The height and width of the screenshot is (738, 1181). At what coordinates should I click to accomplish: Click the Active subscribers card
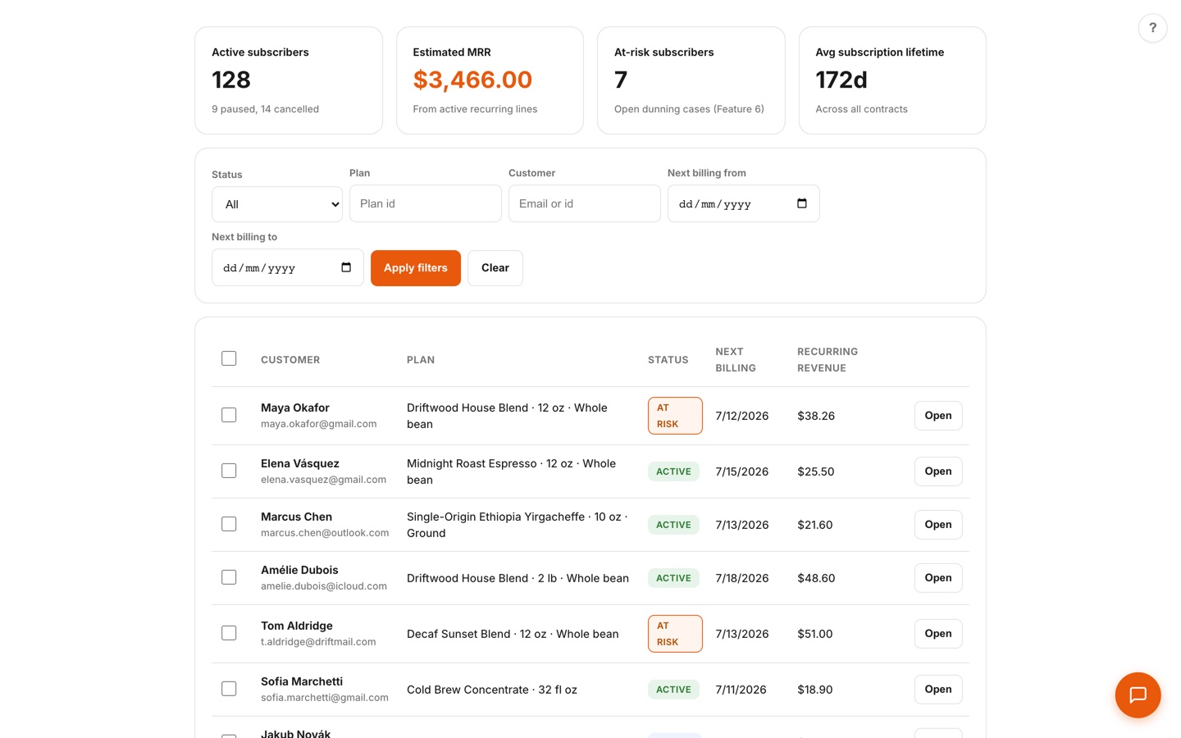pos(289,80)
